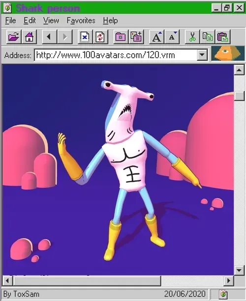This screenshot has height=301, width=246.
Task: Click the Copy pages icon
Action: (x=208, y=36)
